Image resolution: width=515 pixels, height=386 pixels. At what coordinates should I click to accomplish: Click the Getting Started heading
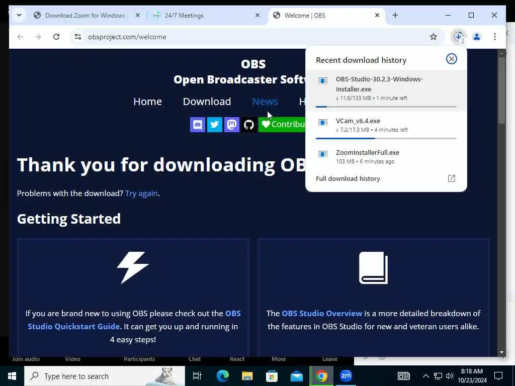[x=69, y=219]
